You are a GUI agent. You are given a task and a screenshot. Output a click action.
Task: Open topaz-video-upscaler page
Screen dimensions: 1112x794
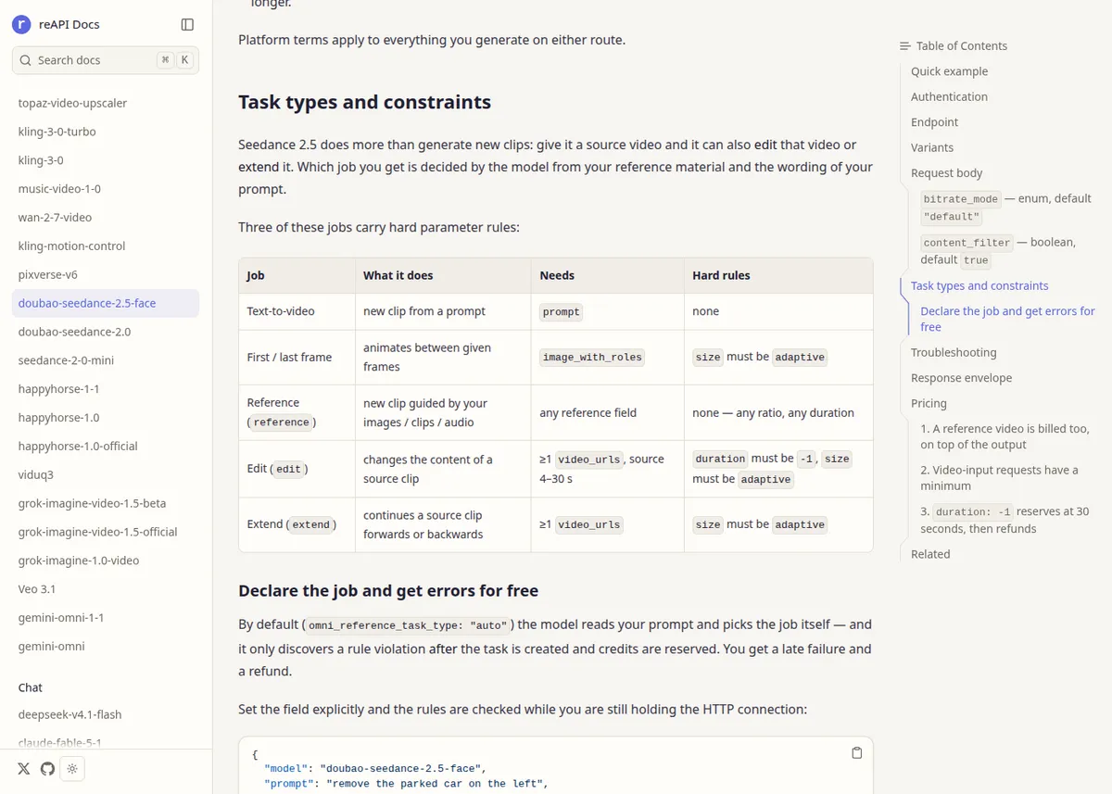73,103
